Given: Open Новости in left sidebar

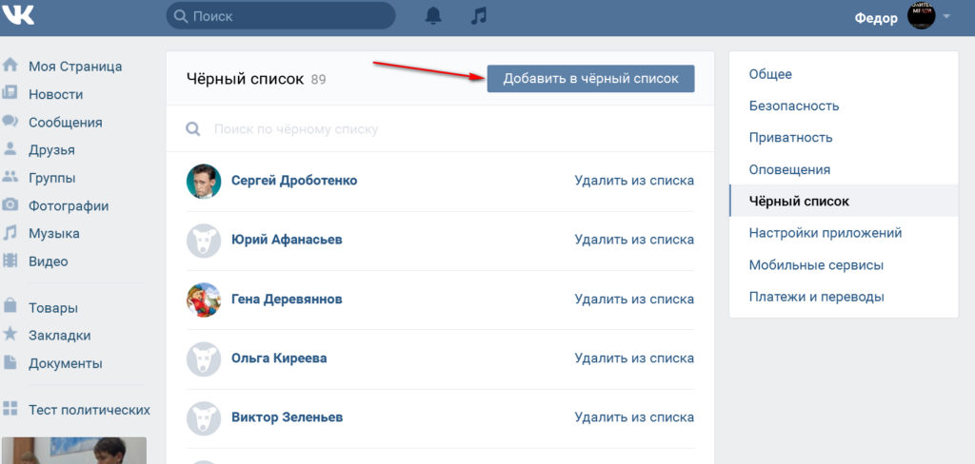Looking at the screenshot, I should pos(55,94).
